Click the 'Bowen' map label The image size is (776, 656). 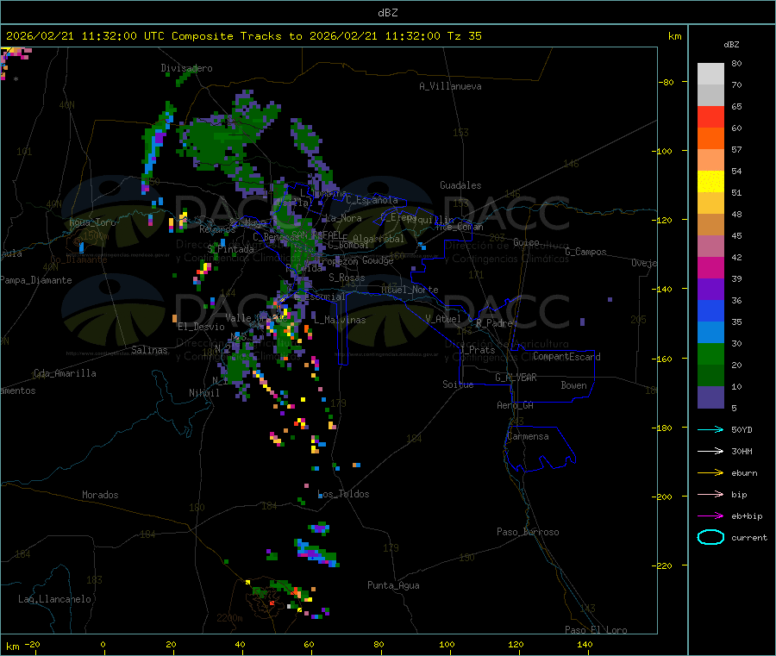point(574,385)
